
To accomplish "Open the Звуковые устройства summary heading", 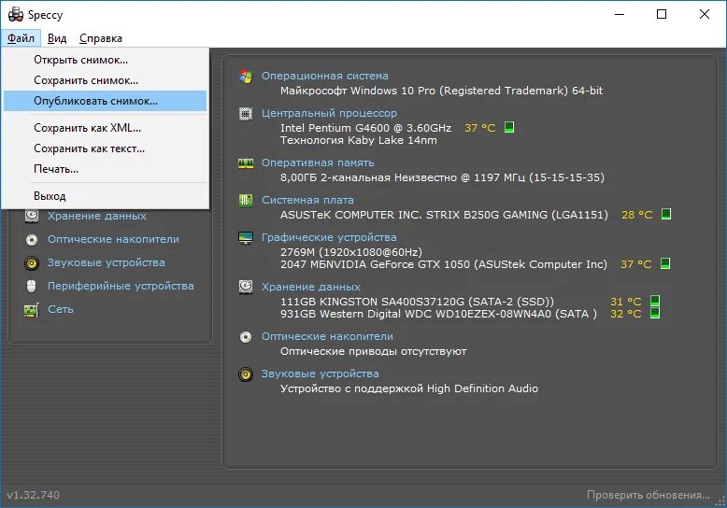I will click(320, 374).
